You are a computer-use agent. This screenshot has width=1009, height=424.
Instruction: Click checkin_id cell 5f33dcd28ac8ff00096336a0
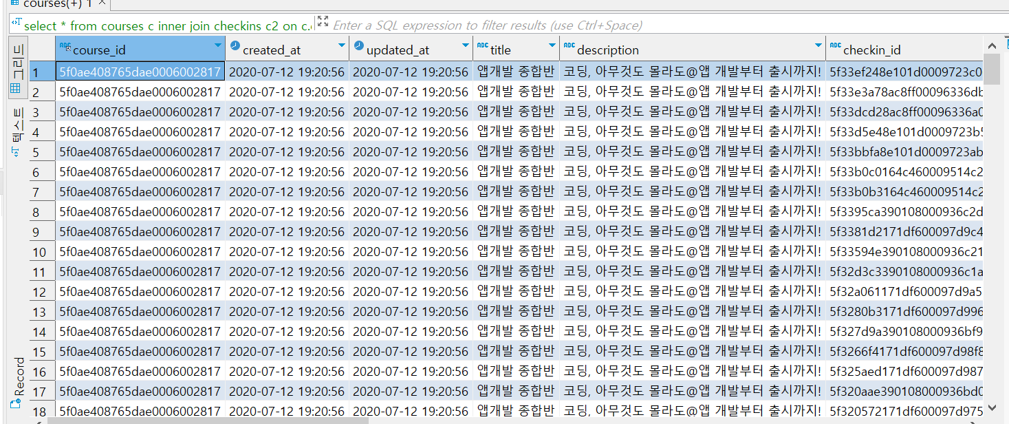904,112
